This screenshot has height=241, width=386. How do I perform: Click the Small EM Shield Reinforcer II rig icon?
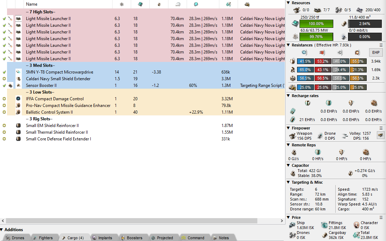click(18, 126)
